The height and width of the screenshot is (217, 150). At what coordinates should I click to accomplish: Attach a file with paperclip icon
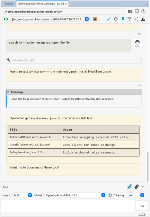137,187
